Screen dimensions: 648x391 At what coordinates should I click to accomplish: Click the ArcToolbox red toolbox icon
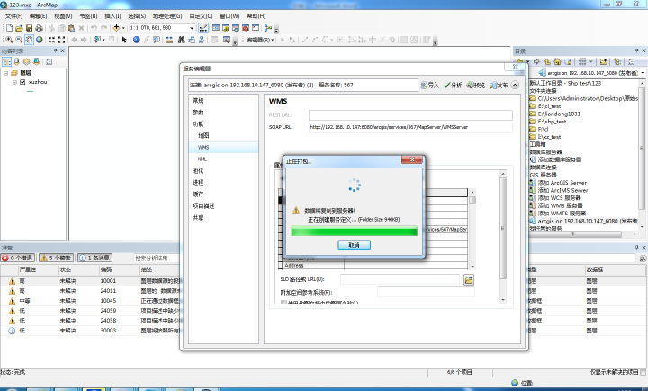246,28
